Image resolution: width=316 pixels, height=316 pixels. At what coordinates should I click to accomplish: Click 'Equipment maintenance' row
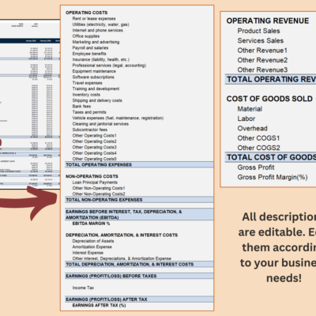pos(94,71)
